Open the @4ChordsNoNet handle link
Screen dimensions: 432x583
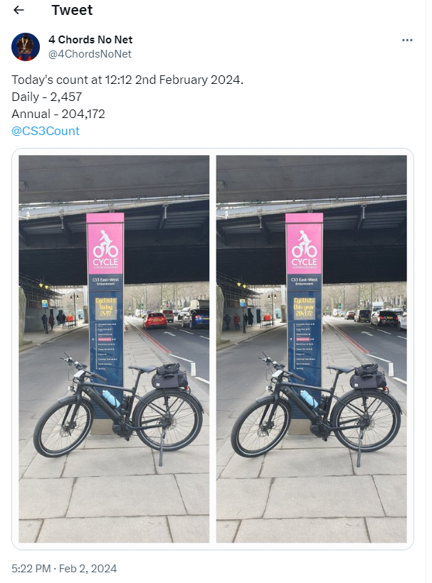coord(90,54)
